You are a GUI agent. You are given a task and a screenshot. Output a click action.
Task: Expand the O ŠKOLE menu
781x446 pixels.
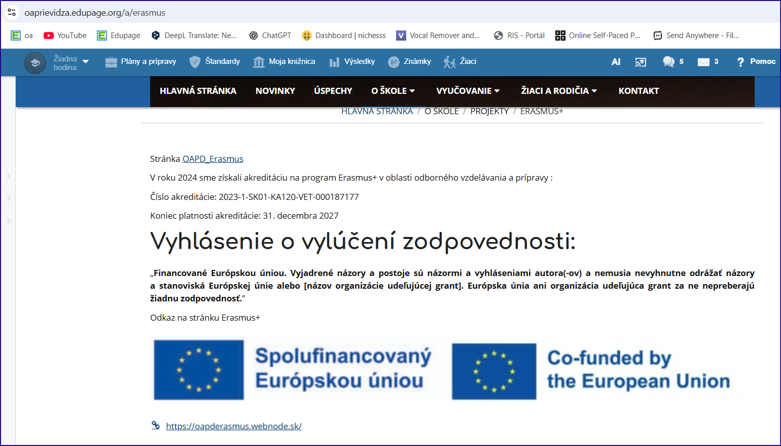393,91
